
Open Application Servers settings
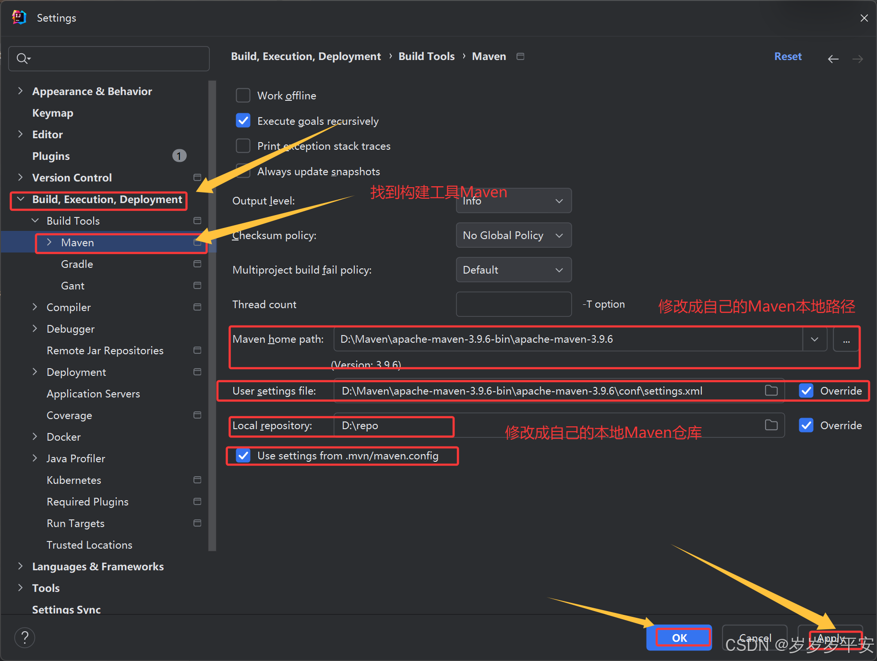[x=93, y=394]
